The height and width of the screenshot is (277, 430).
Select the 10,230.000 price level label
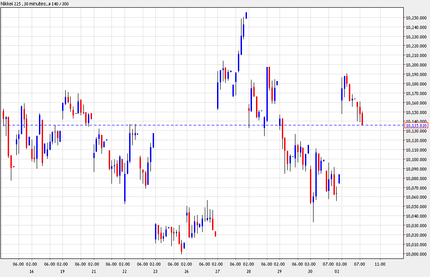[x=416, y=37]
